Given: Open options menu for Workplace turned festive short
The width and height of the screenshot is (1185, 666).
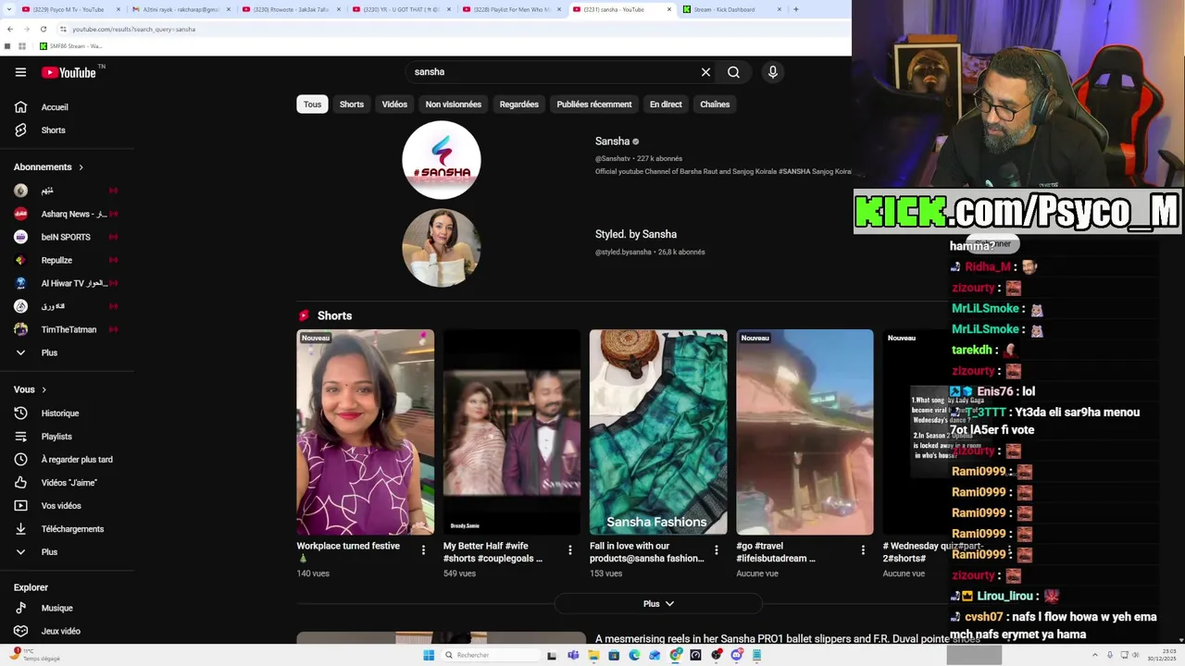Looking at the screenshot, I should tap(423, 550).
